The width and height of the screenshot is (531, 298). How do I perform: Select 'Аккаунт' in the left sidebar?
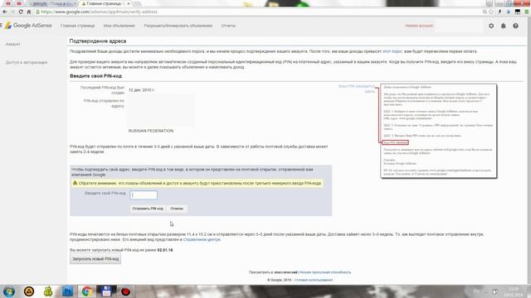[x=13, y=44]
